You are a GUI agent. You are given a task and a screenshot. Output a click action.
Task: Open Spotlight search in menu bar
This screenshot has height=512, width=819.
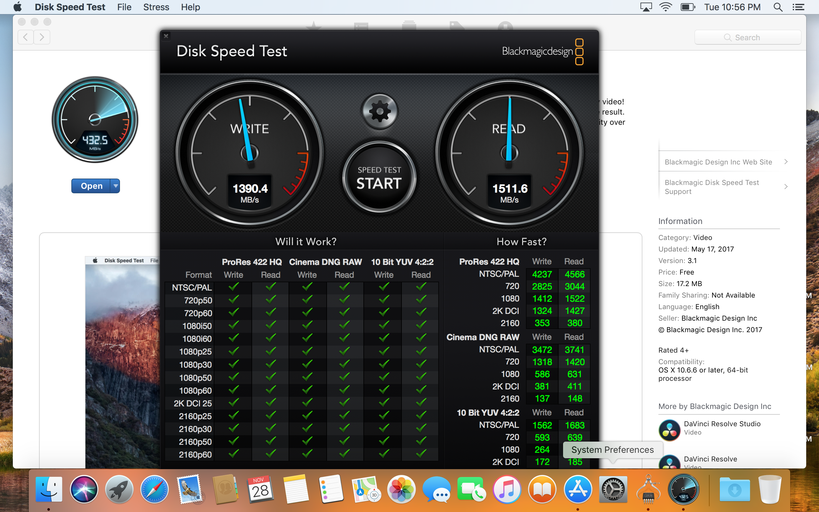tap(778, 7)
